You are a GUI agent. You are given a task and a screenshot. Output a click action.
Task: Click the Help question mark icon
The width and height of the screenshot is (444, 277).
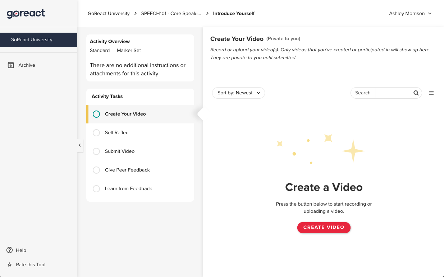click(10, 250)
